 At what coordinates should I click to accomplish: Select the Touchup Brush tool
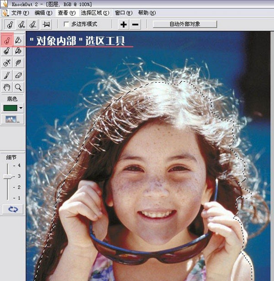click(7, 75)
